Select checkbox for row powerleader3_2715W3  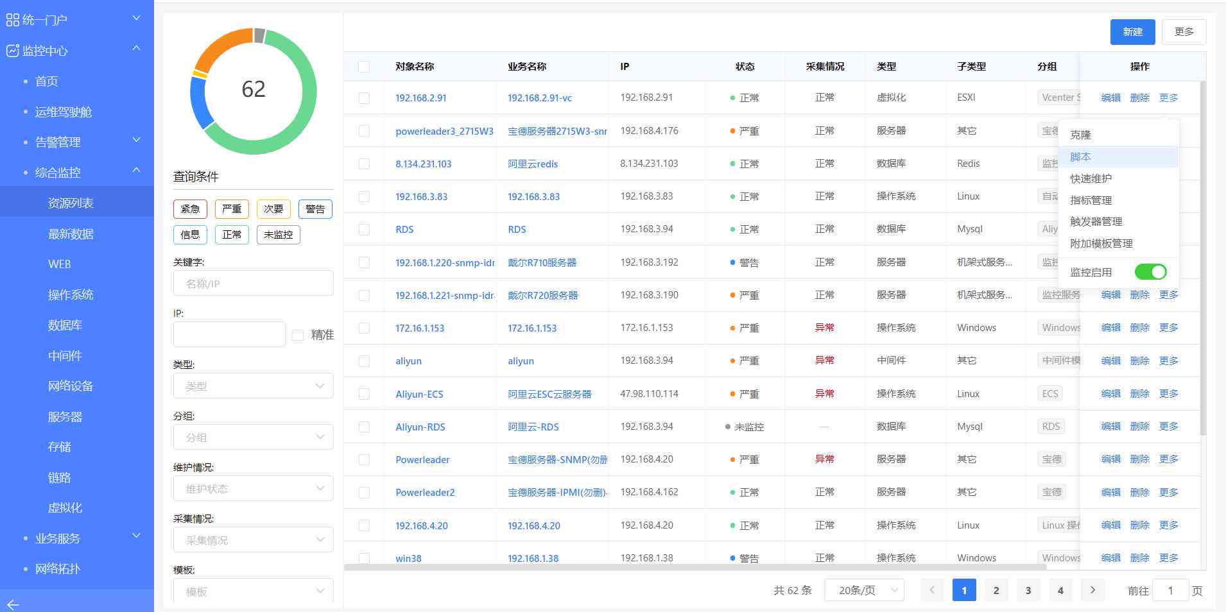coord(364,131)
